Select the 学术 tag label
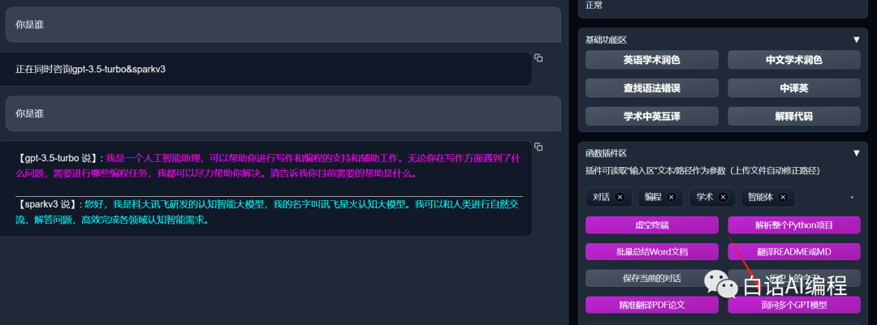 pyautogui.click(x=704, y=197)
